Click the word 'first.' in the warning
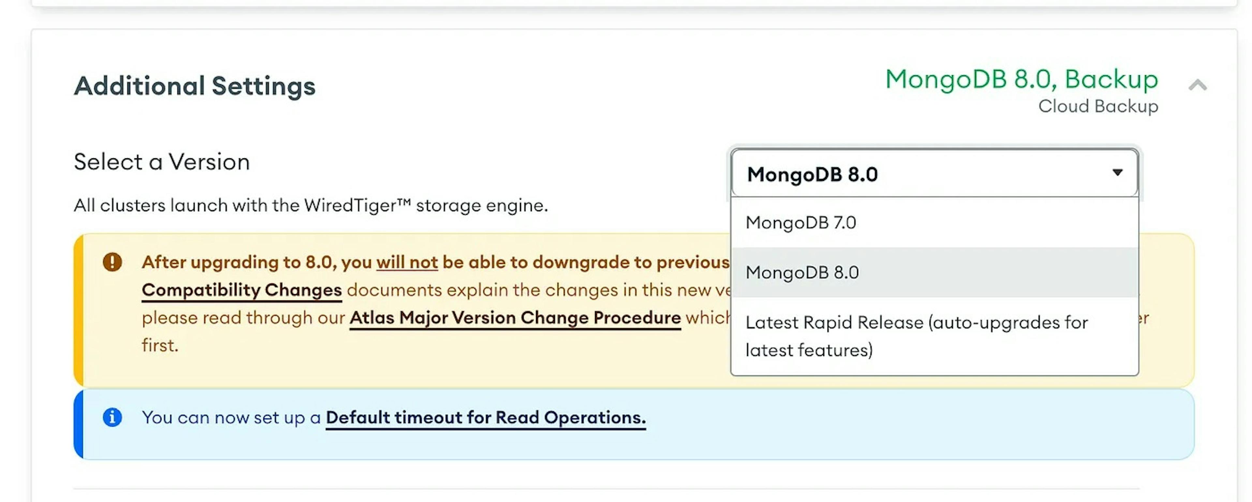Viewport: 1252px width, 502px height. pyautogui.click(x=160, y=346)
